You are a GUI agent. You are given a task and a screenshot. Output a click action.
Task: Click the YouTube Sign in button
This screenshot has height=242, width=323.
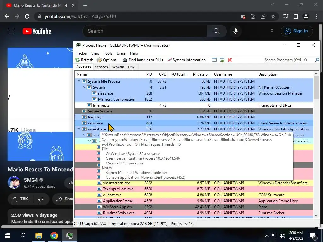(x=297, y=31)
